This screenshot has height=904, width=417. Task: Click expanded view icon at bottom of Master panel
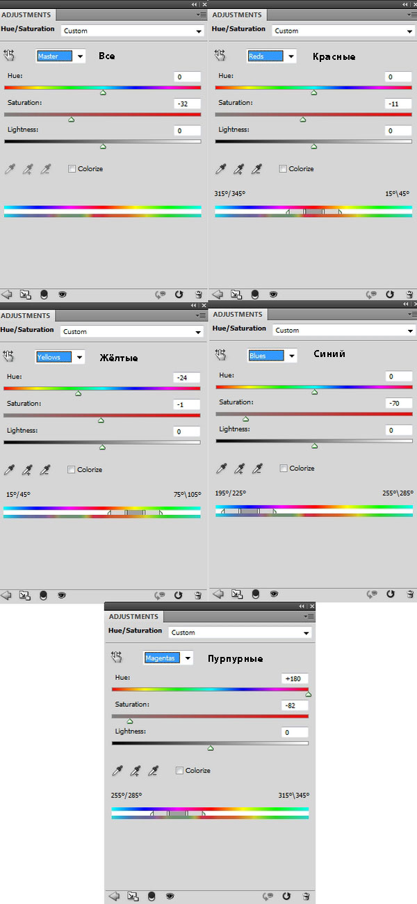[25, 294]
